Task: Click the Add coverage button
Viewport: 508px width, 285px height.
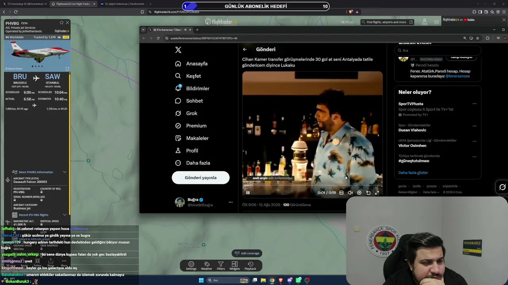Action: [247, 253]
